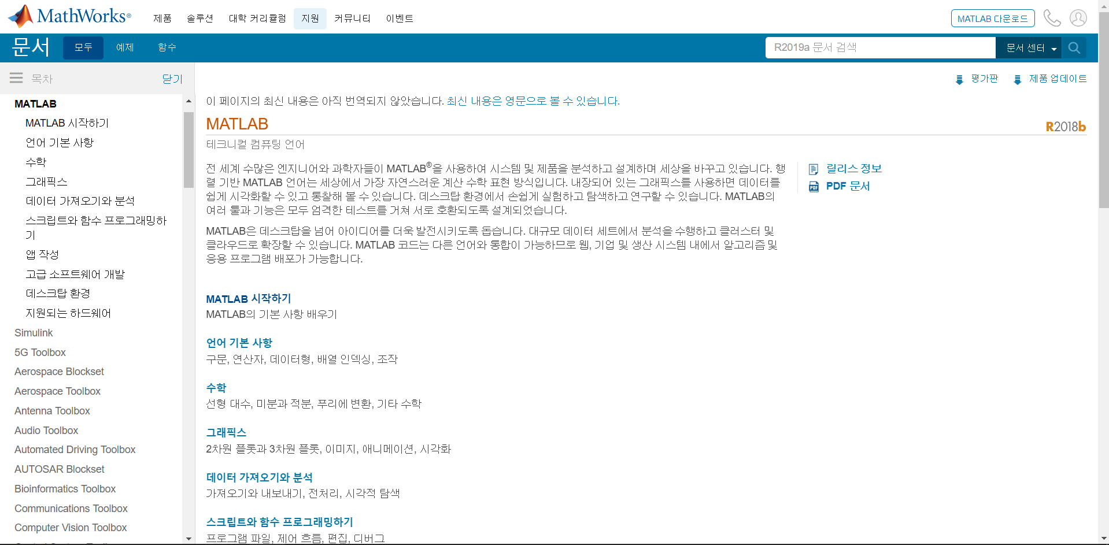
Task: Select MATLAB in the sidebar tree
Action: coord(35,104)
